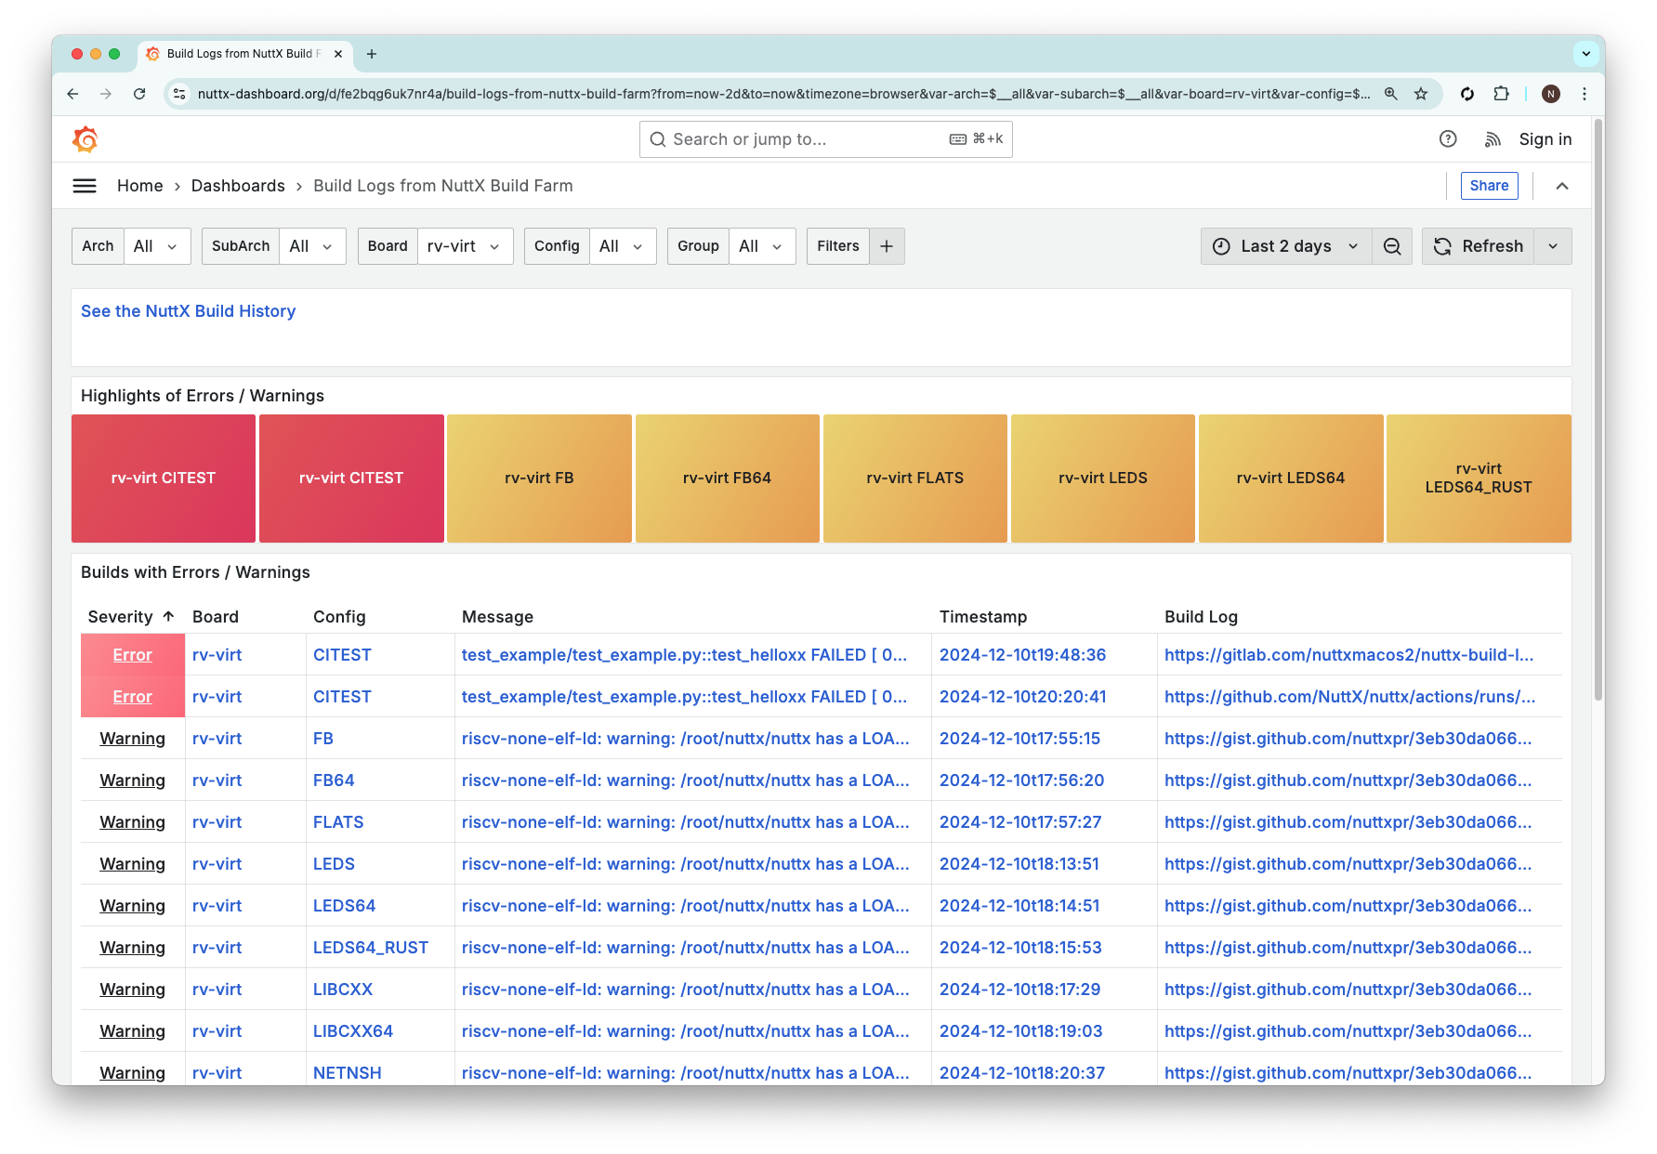The image size is (1657, 1154).
Task: Click the Message column header
Action: (x=497, y=617)
